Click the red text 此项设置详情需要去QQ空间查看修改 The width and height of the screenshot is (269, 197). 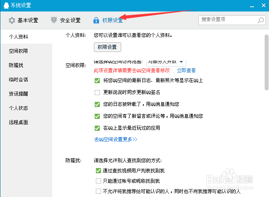tap(132, 71)
